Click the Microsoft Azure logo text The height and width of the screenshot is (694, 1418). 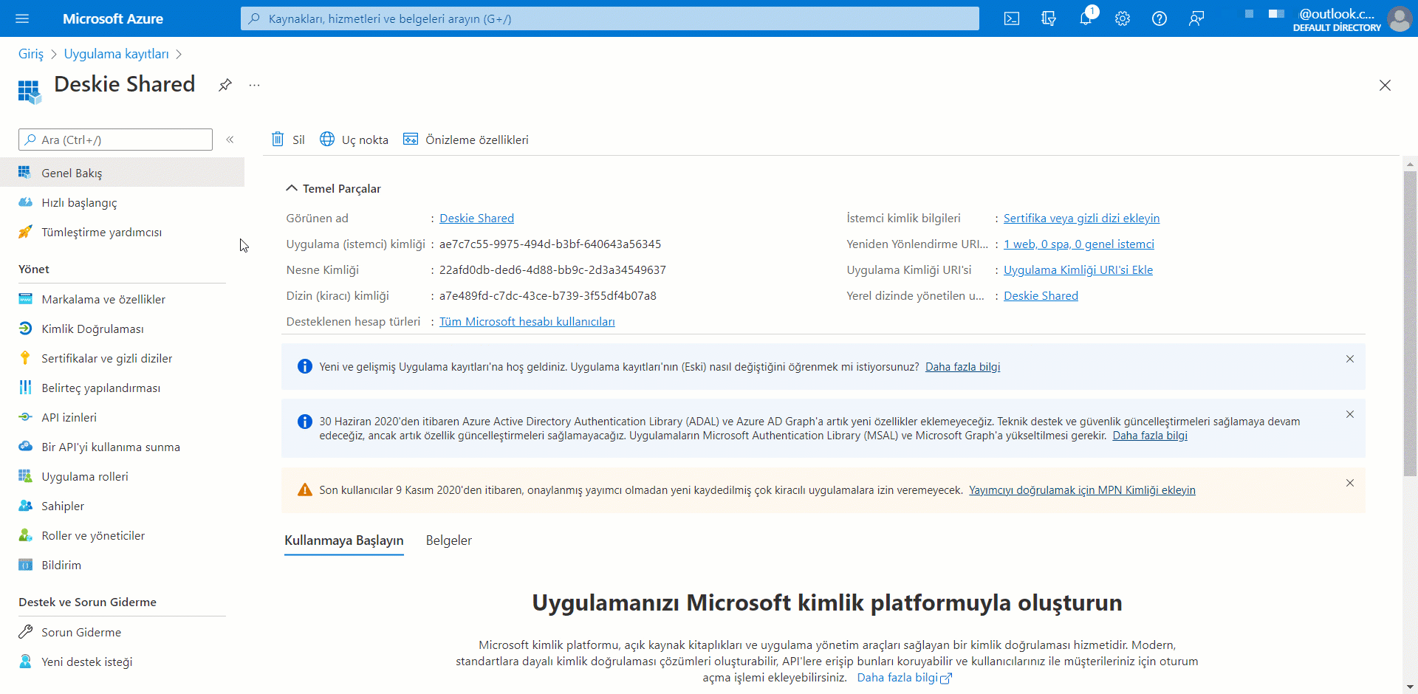(113, 18)
